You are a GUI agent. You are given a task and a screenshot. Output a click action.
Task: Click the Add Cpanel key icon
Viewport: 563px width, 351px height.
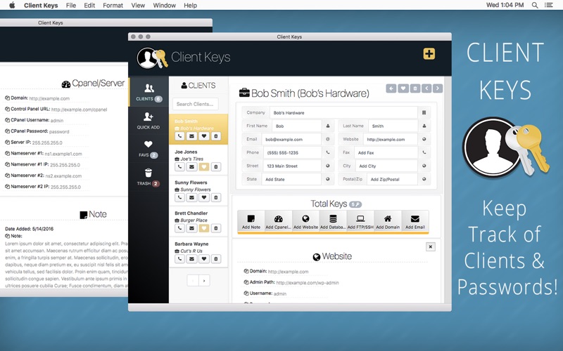point(278,221)
